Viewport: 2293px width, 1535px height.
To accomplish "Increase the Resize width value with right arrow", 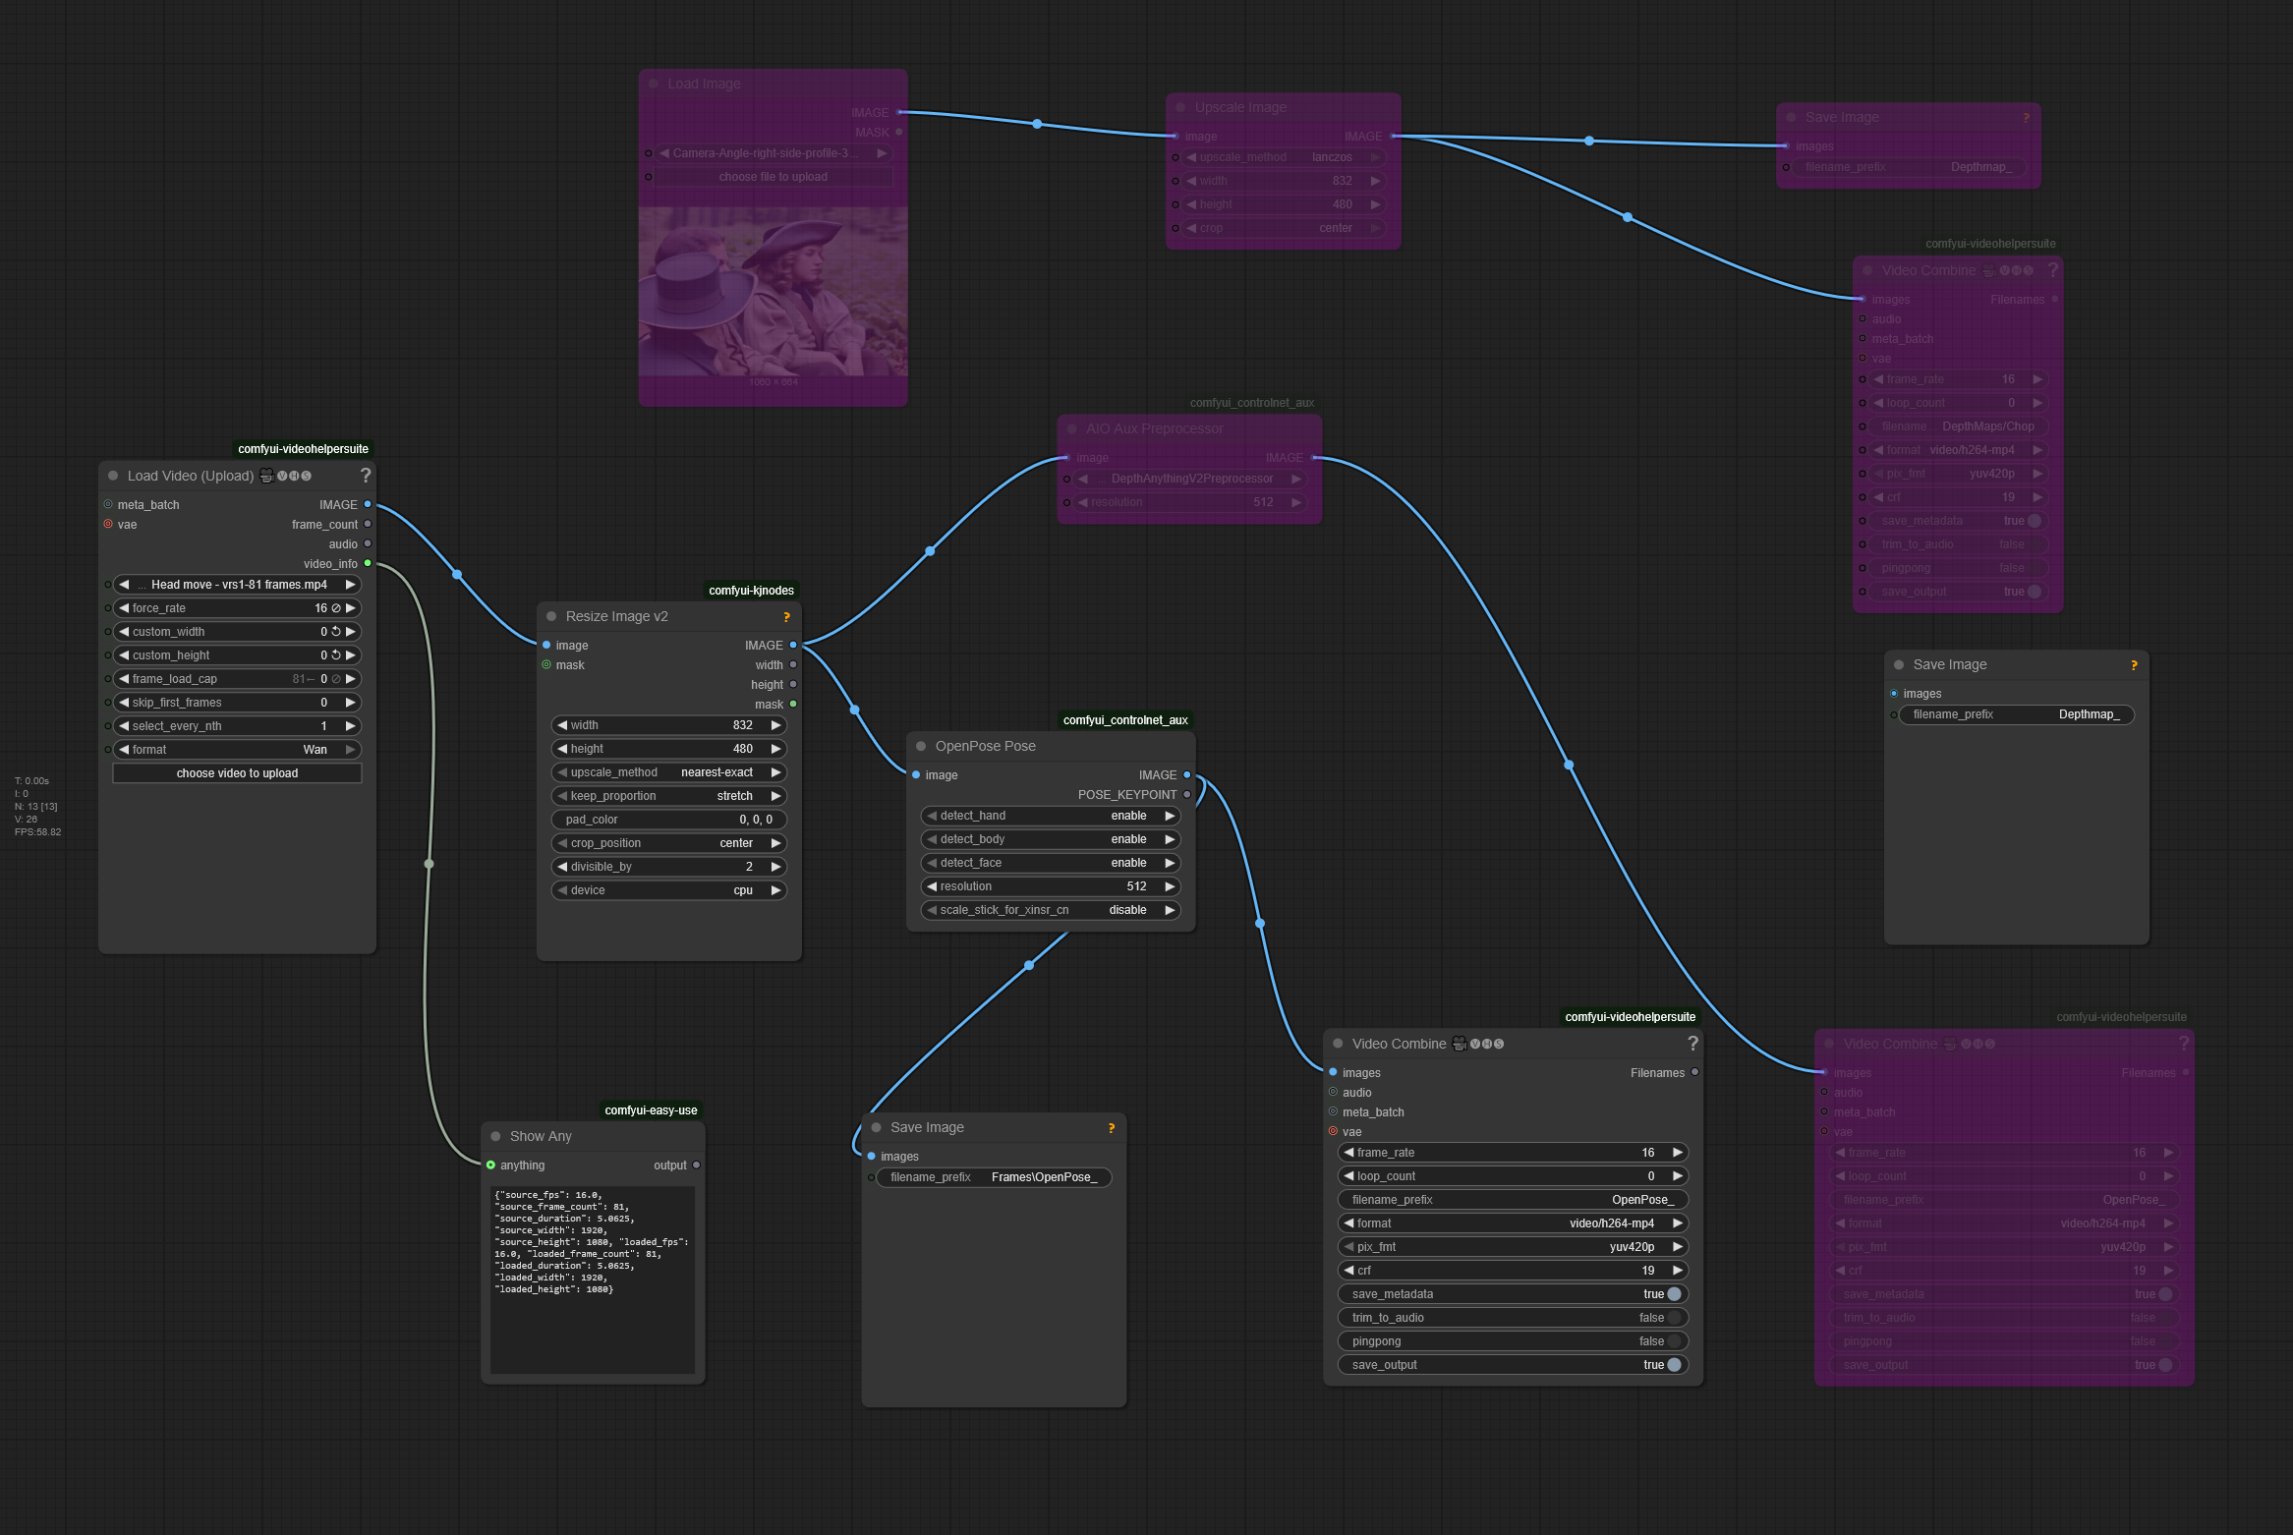I will tap(775, 725).
